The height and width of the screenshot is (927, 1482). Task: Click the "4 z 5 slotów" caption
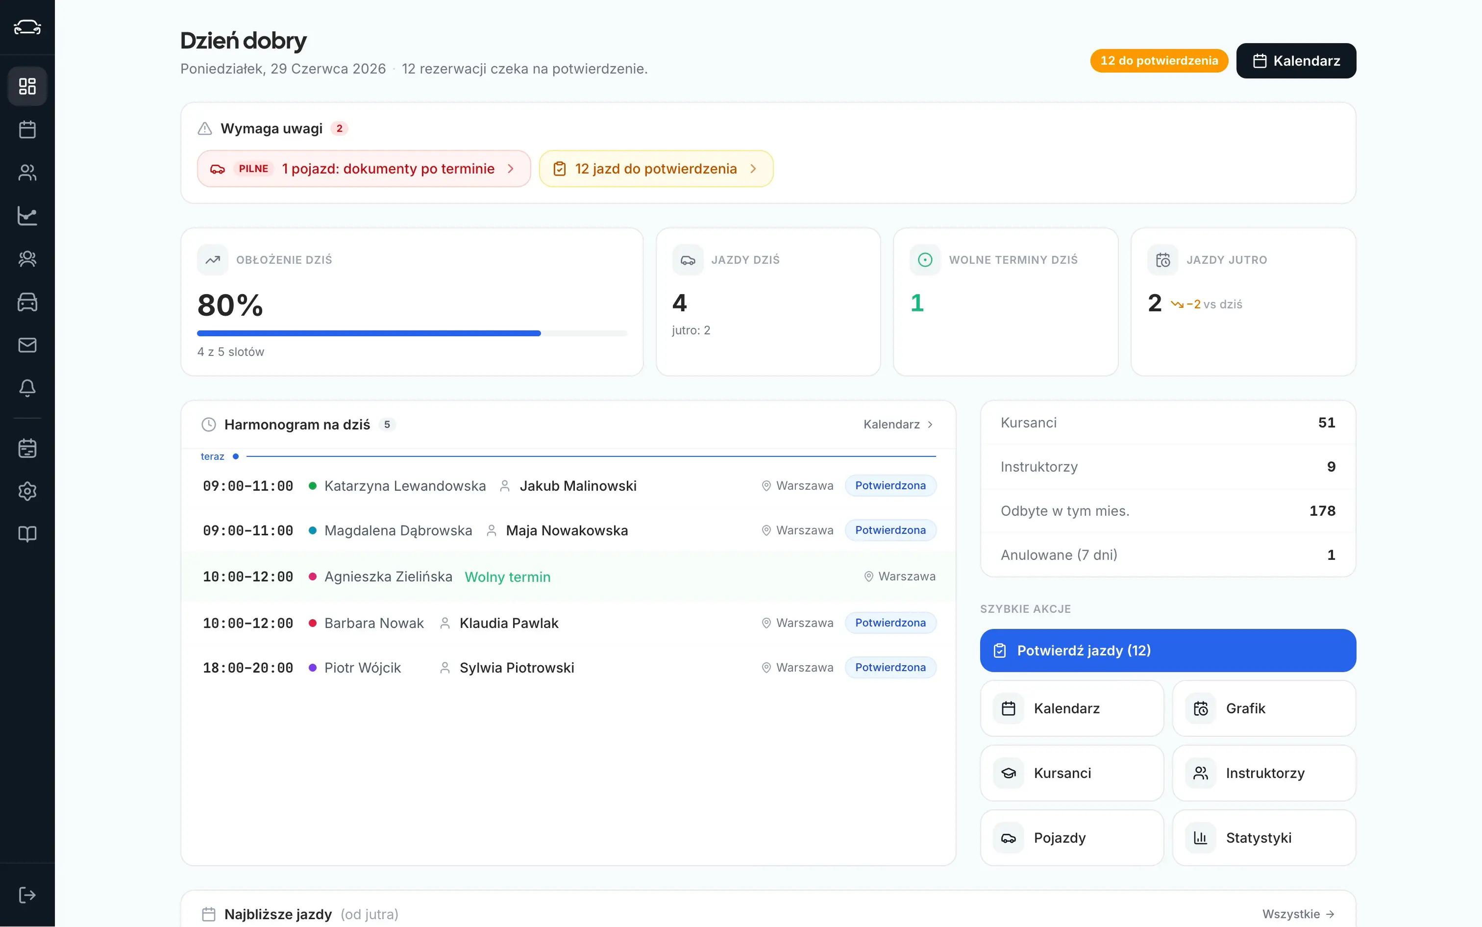pos(230,352)
